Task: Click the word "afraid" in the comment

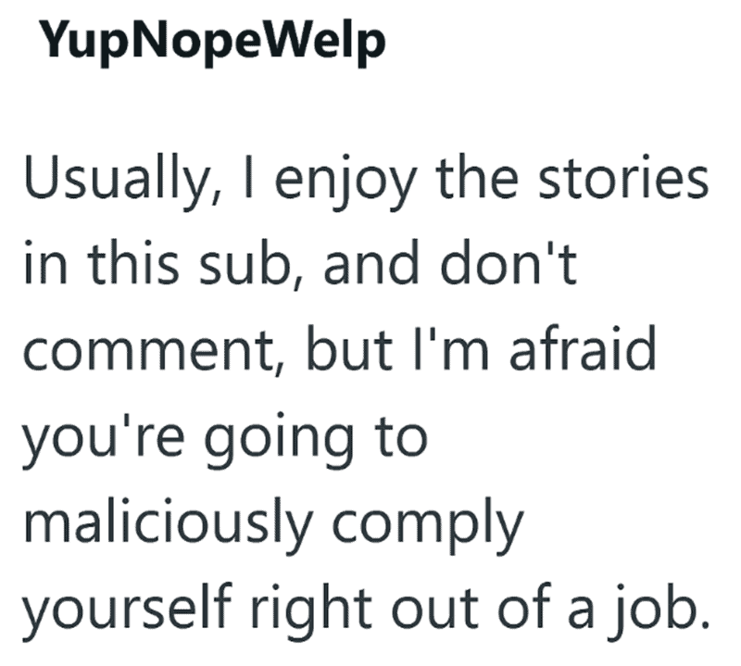Action: [583, 348]
